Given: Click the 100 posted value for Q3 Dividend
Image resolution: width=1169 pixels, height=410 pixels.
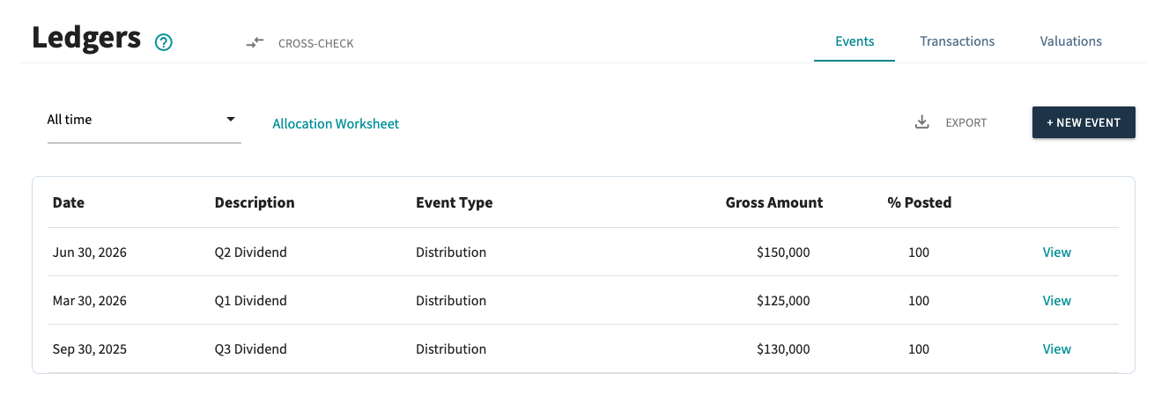Looking at the screenshot, I should (919, 349).
